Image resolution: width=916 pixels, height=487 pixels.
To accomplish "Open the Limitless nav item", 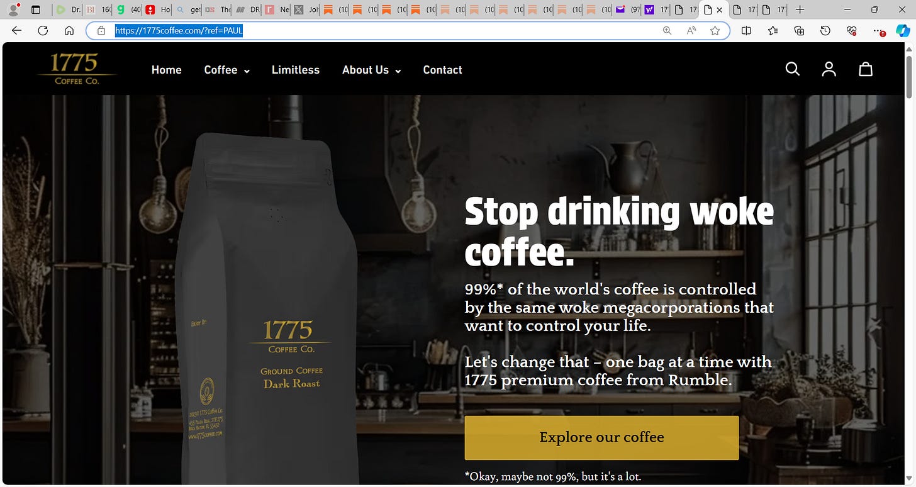I will pyautogui.click(x=296, y=70).
